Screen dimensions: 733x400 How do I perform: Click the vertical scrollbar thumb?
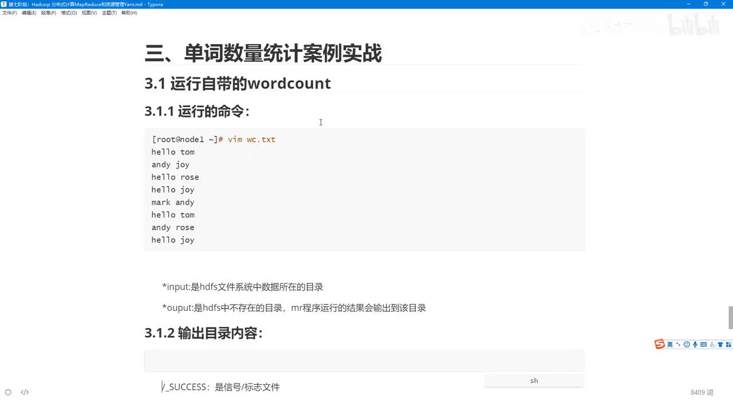pos(730,318)
